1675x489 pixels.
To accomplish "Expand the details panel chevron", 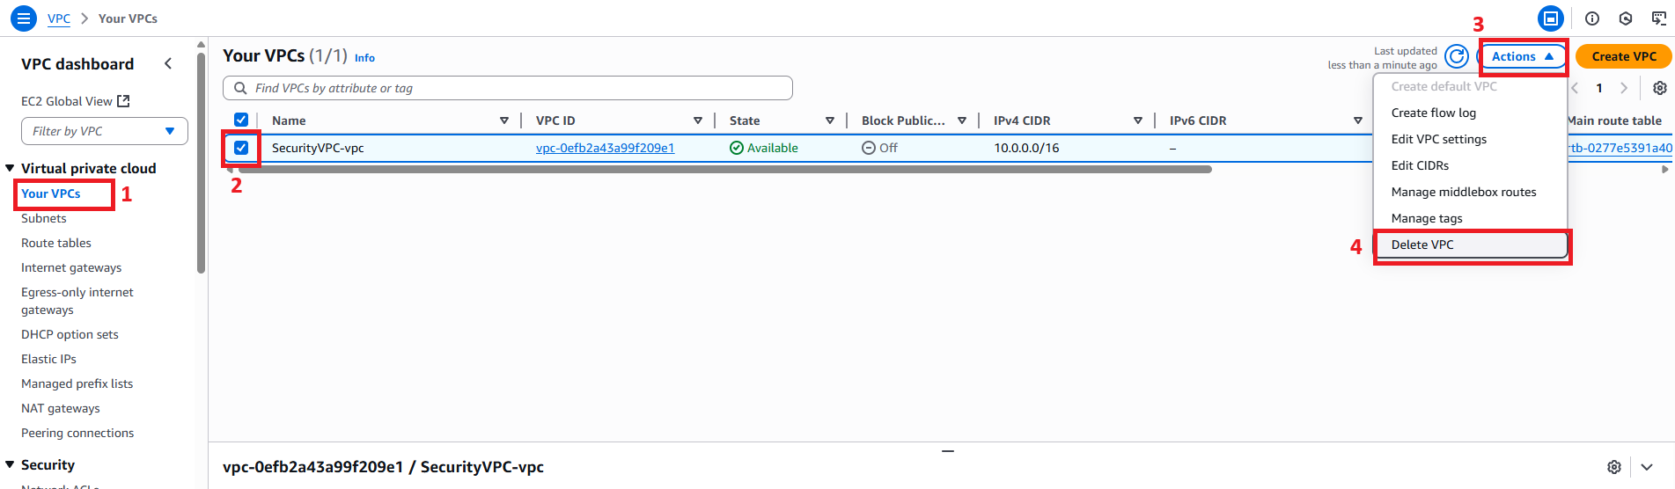I will [1647, 467].
